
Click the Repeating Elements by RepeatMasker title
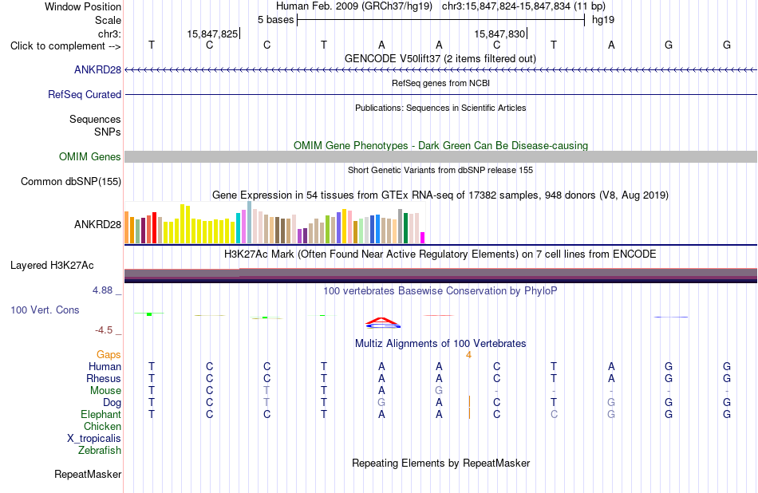pos(440,463)
